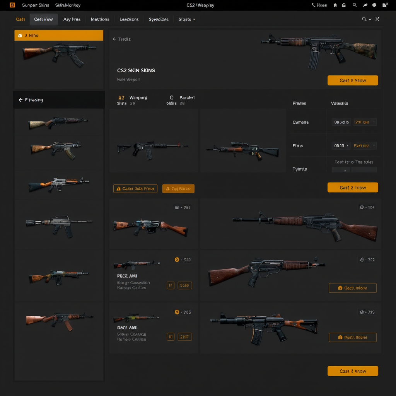Click the back arrow beside Tordis
Viewport: 396px width, 396px height.
pos(114,39)
